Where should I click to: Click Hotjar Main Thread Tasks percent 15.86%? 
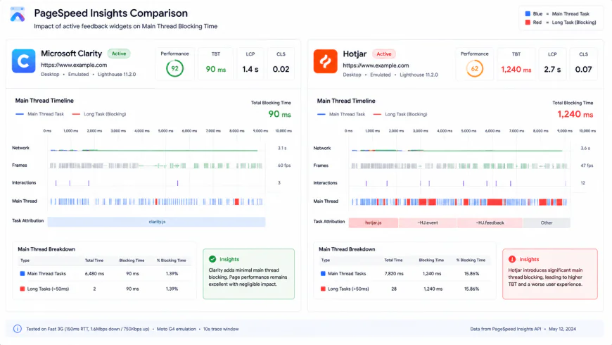(471, 273)
